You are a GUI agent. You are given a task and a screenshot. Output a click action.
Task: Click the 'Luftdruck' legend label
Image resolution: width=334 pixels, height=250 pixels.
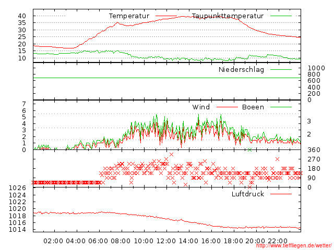coord(248,194)
